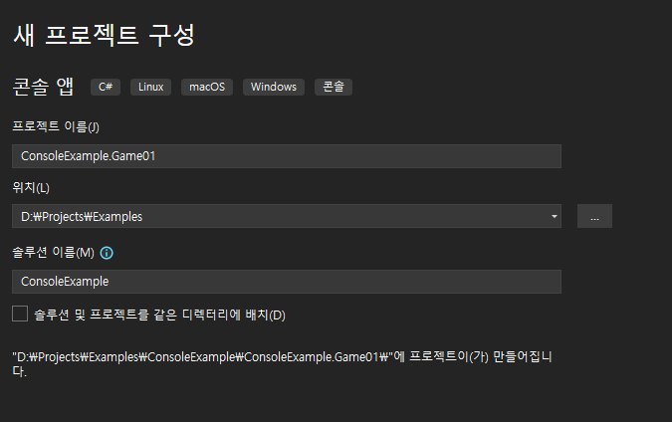Click the 콘솔 tag

(x=334, y=87)
